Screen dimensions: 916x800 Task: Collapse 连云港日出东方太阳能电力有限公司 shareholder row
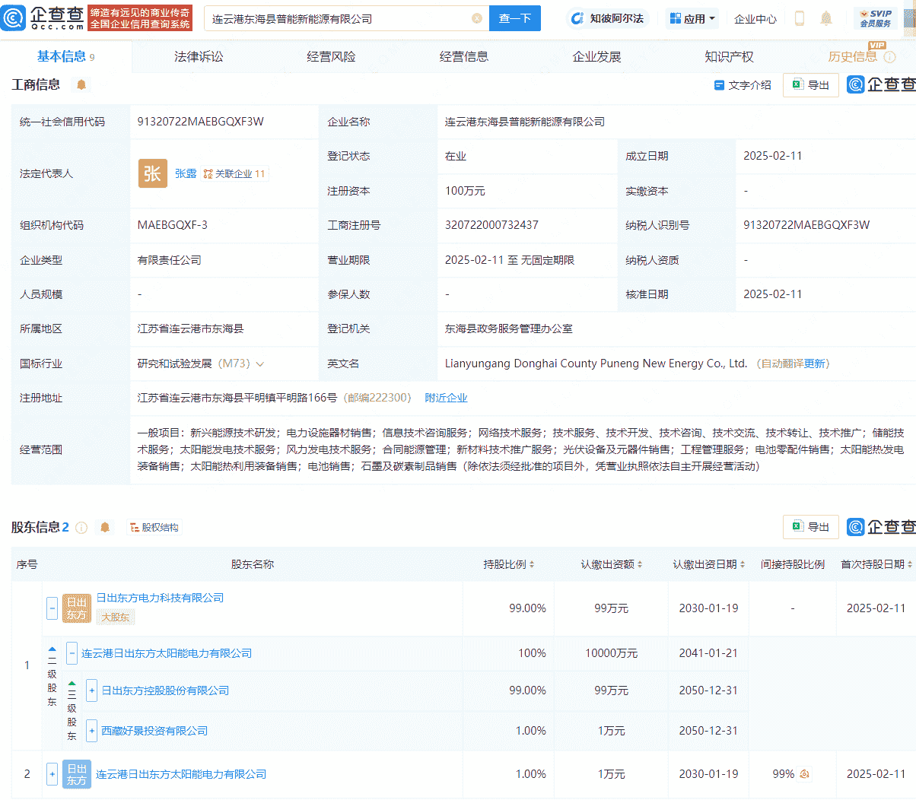pyautogui.click(x=72, y=652)
